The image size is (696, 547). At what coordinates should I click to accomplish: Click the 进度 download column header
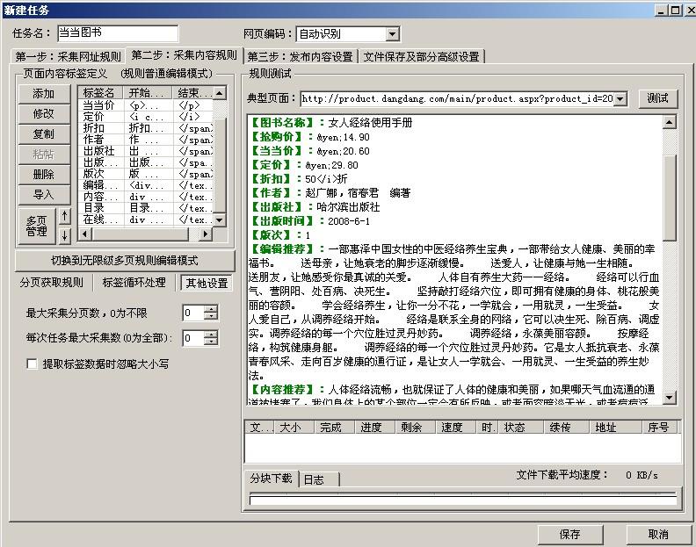tap(374, 427)
